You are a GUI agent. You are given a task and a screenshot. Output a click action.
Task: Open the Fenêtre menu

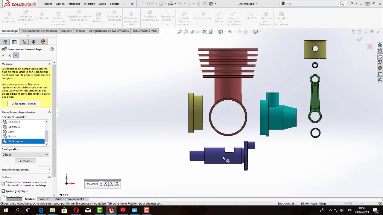point(115,4)
